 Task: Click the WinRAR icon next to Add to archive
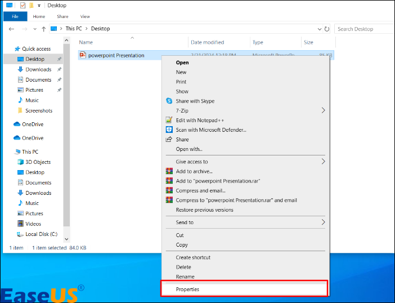pyautogui.click(x=169, y=171)
